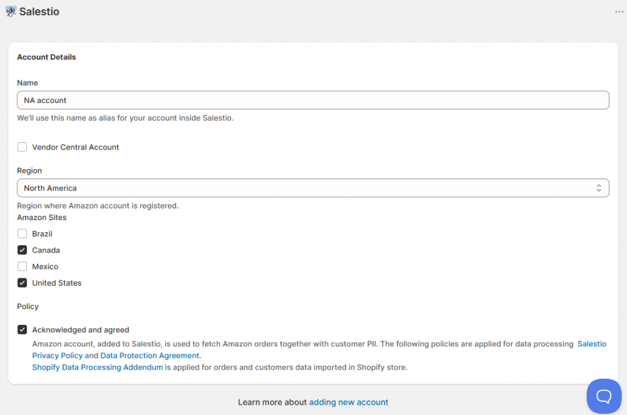The image size is (627, 415).
Task: Click the Region field label
Action: (29, 170)
